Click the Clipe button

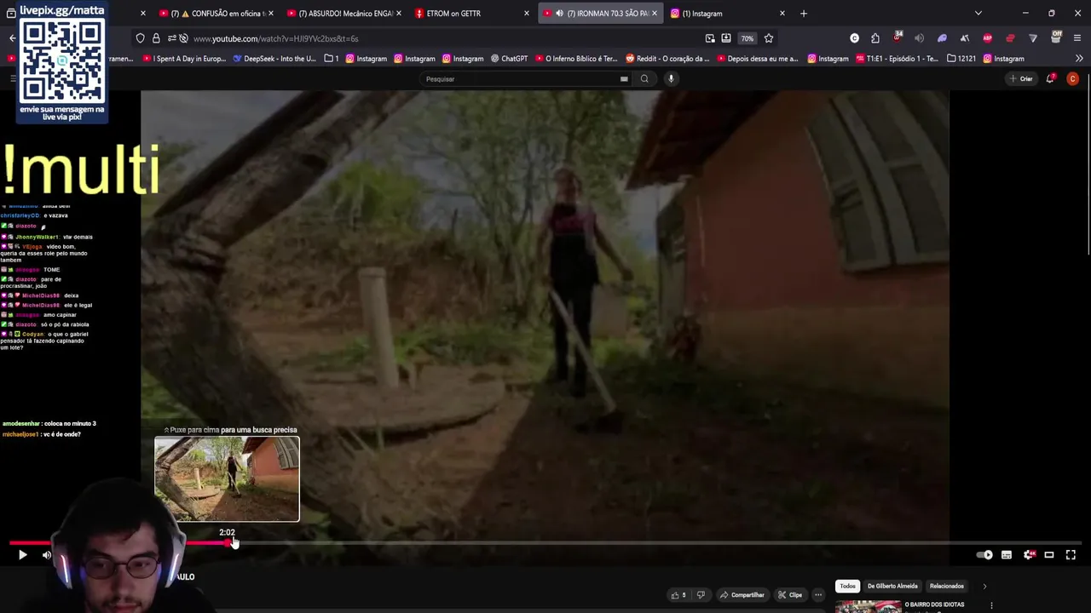tap(789, 595)
